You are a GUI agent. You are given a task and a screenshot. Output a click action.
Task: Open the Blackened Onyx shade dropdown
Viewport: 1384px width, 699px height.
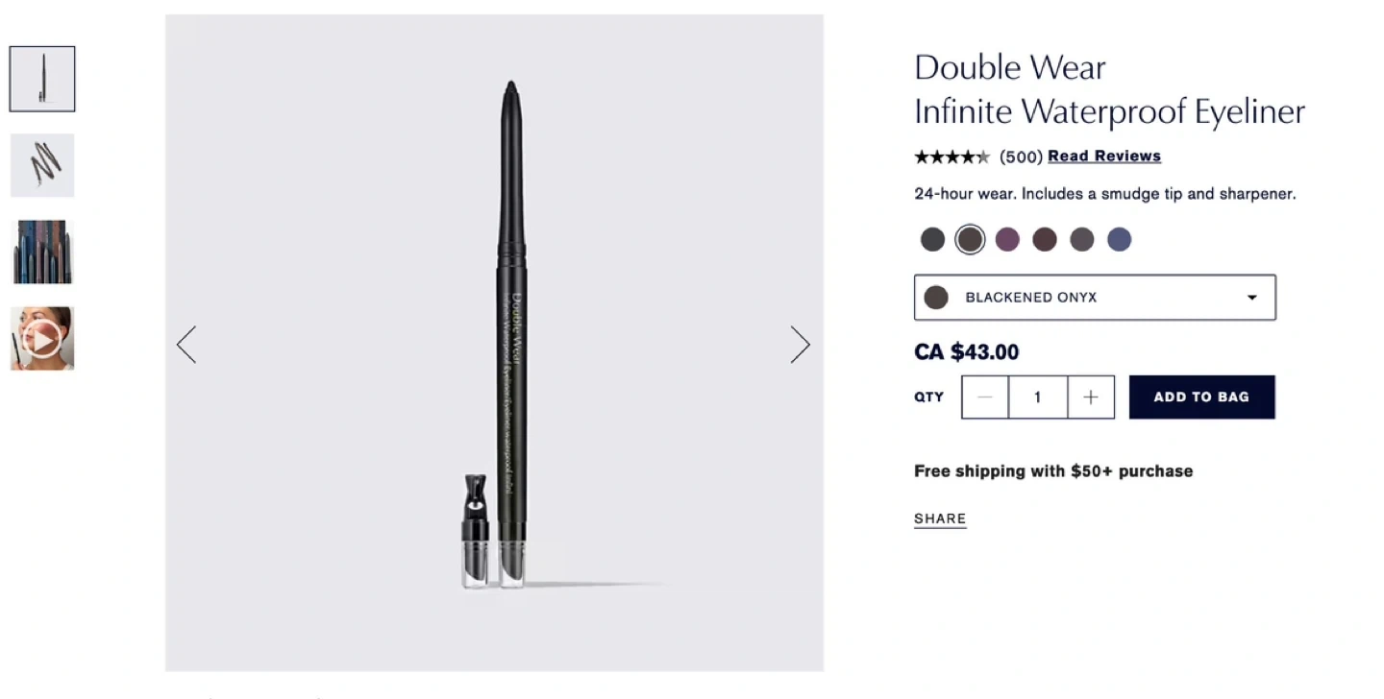1094,298
